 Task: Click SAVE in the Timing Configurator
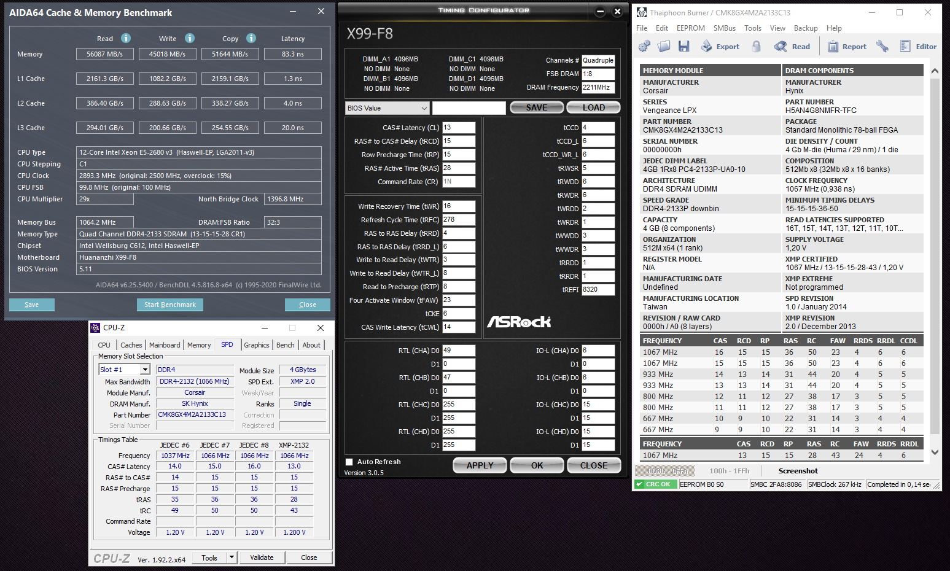537,107
